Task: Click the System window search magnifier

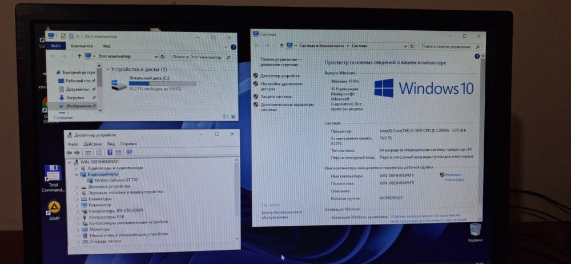Action: 478,47
